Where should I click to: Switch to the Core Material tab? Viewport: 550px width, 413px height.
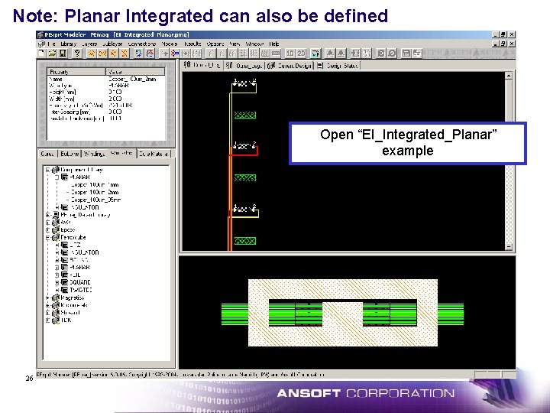(154, 154)
